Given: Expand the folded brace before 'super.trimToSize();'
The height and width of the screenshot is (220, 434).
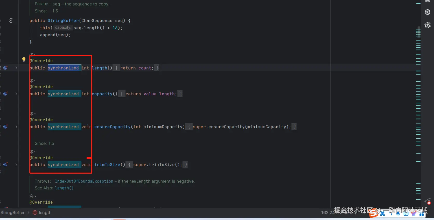Looking at the screenshot, I should [129, 165].
